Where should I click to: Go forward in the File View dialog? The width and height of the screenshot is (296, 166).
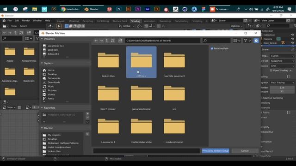point(101,41)
